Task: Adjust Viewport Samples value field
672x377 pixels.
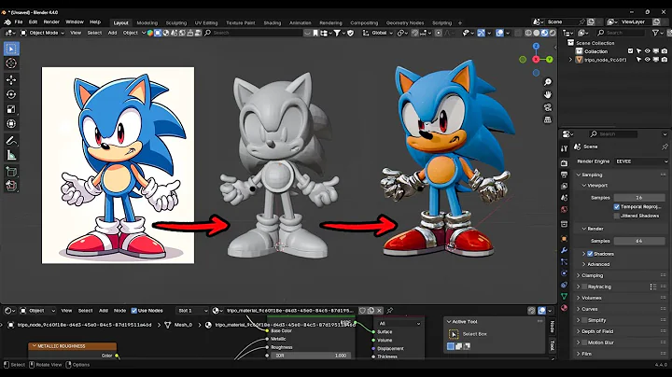Action: [x=639, y=198]
